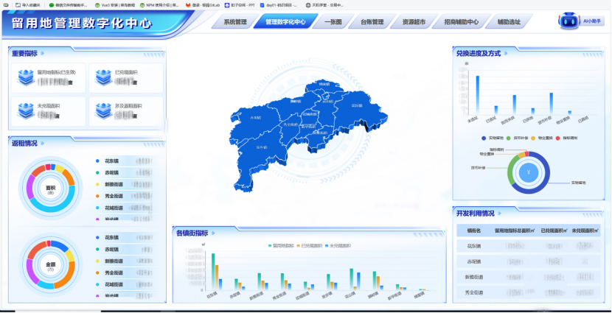The height and width of the screenshot is (313, 612).
Task: Toggle 未兑现面积 legend in 各镇街指标 chart
Action: pos(336,245)
